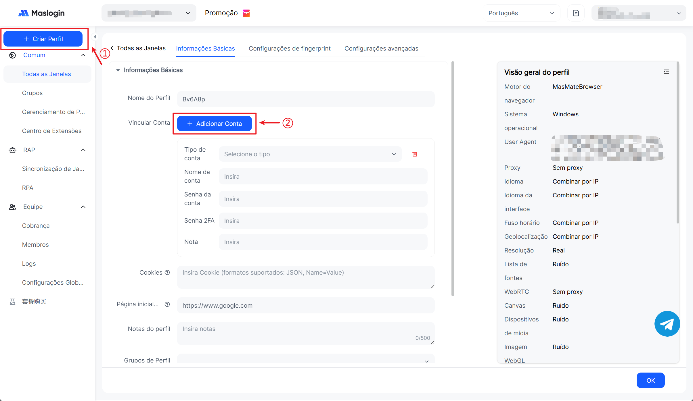Open the document icon in top bar

pyautogui.click(x=576, y=13)
